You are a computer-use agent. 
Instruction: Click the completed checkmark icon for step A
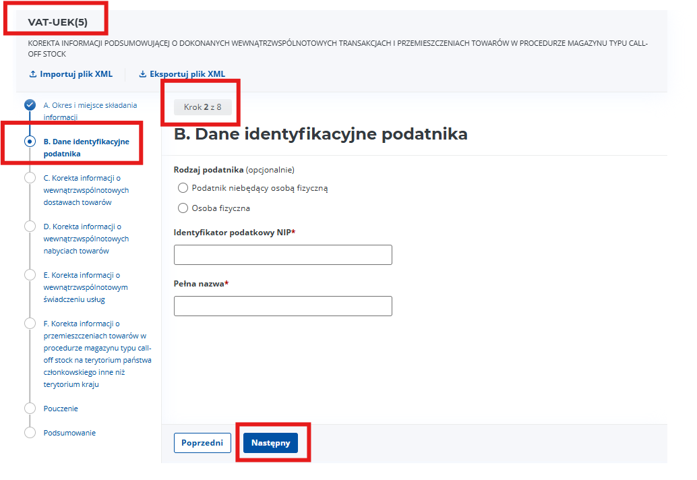click(30, 104)
